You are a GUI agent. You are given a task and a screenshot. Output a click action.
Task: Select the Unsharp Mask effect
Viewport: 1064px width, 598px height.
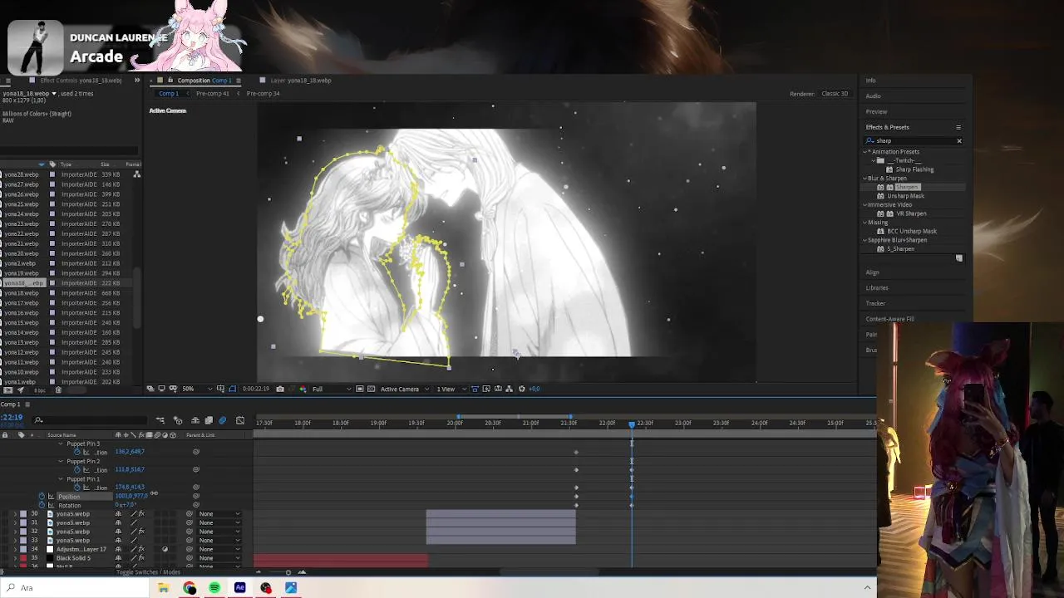click(905, 196)
